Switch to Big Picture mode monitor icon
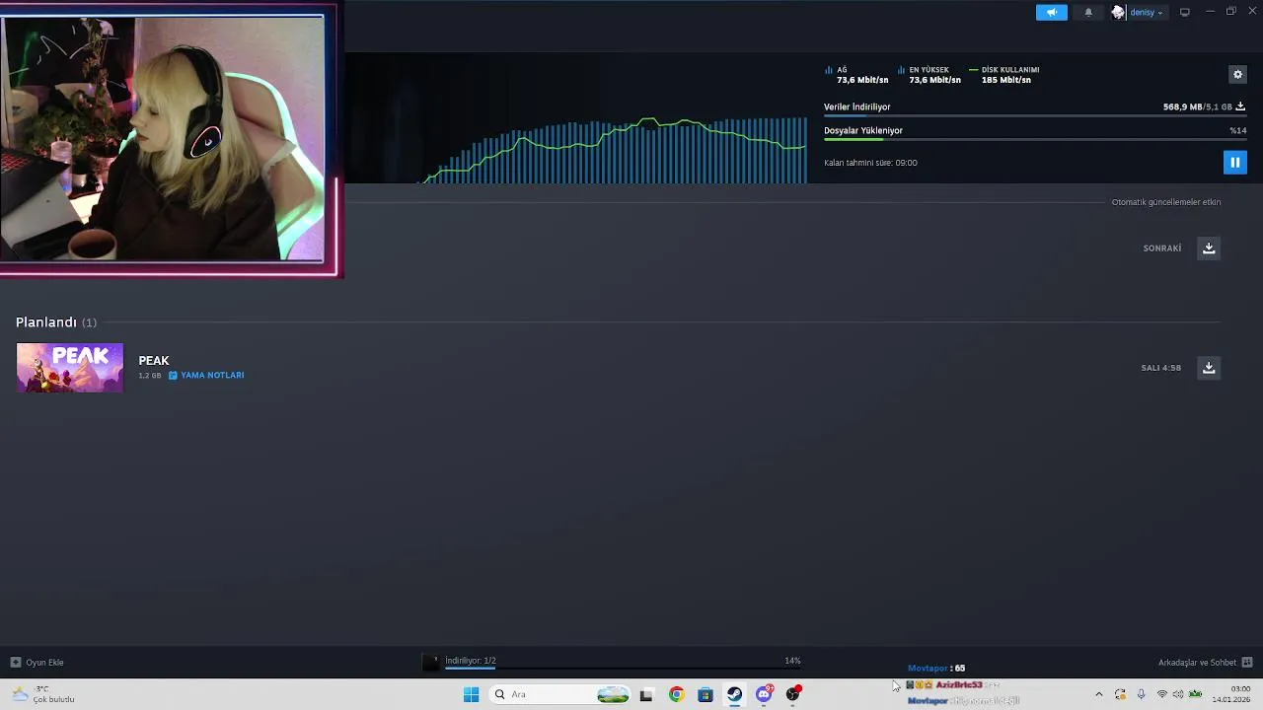 1185,12
